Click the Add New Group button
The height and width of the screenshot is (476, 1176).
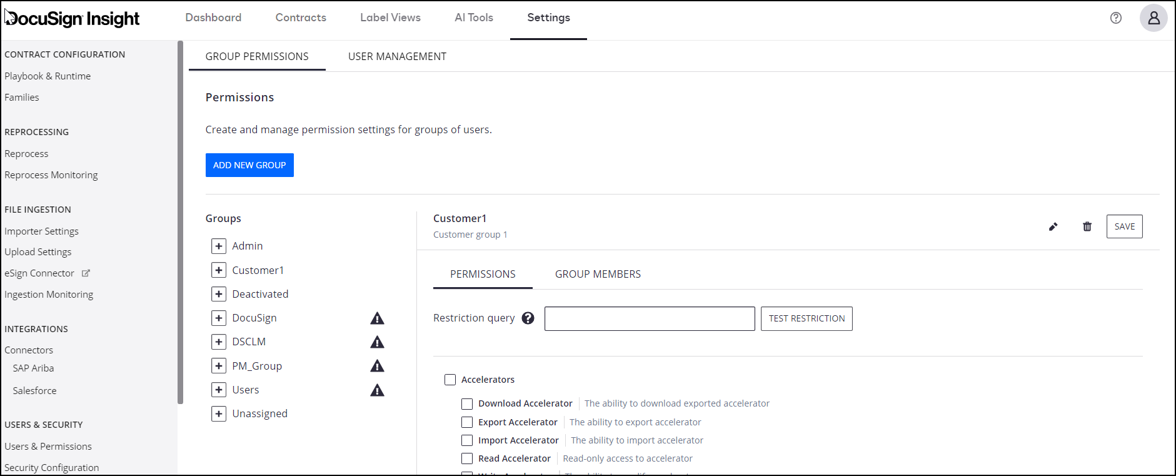[249, 165]
